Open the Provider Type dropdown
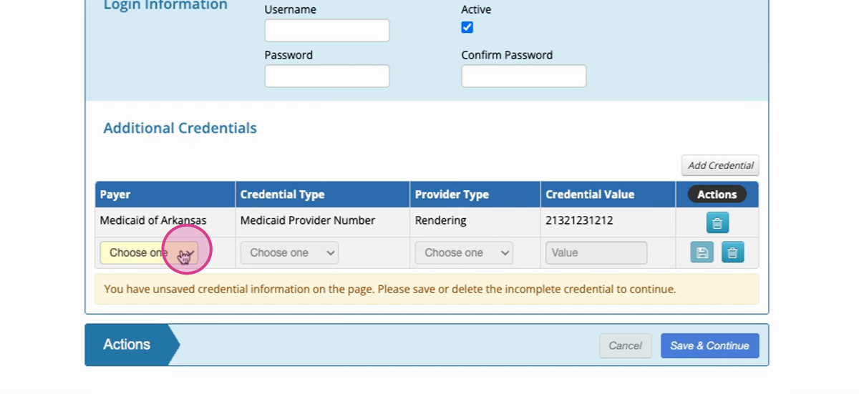 [x=464, y=252]
